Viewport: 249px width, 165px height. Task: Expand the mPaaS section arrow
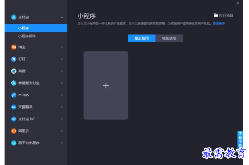click(62, 95)
